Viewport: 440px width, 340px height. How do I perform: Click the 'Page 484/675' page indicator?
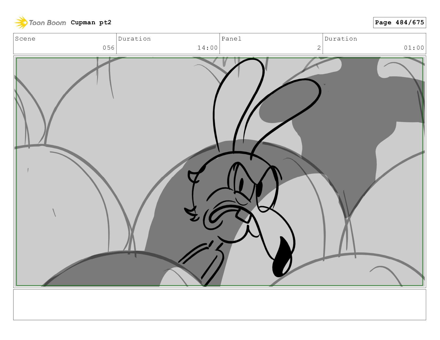[x=399, y=22]
